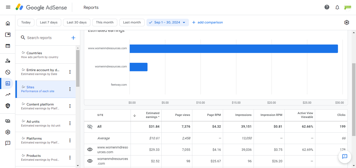Open the Optimization trend-line icon
Viewport: 356px width, 168px height.
point(8,95)
